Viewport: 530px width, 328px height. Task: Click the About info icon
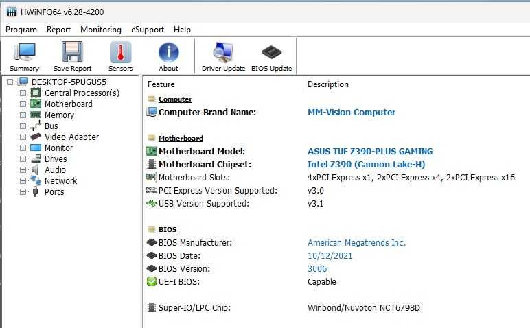(x=168, y=52)
